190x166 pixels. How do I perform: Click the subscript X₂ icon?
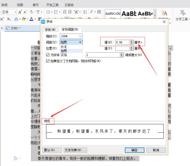click(x=9, y=19)
